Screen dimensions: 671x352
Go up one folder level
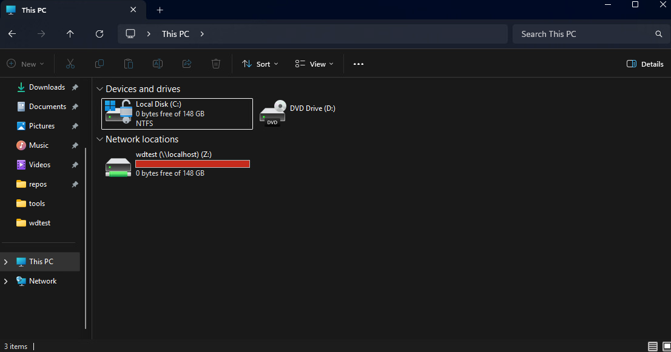pyautogui.click(x=70, y=34)
